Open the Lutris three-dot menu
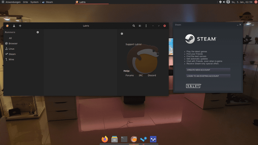The height and width of the screenshot is (145, 258). (146, 26)
